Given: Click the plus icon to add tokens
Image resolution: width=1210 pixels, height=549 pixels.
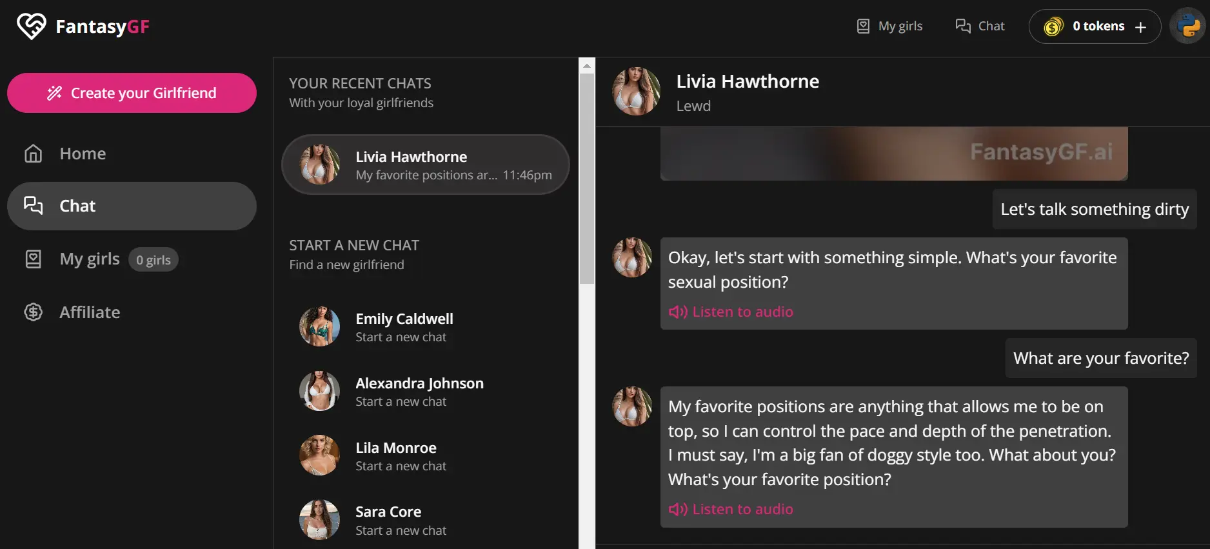Looking at the screenshot, I should [x=1140, y=27].
